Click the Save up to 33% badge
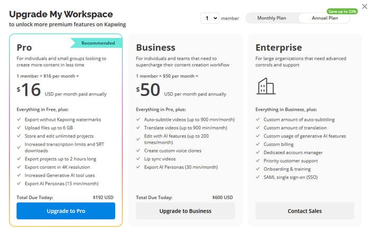Image resolution: width=370 pixels, height=228 pixels. pos(342,11)
